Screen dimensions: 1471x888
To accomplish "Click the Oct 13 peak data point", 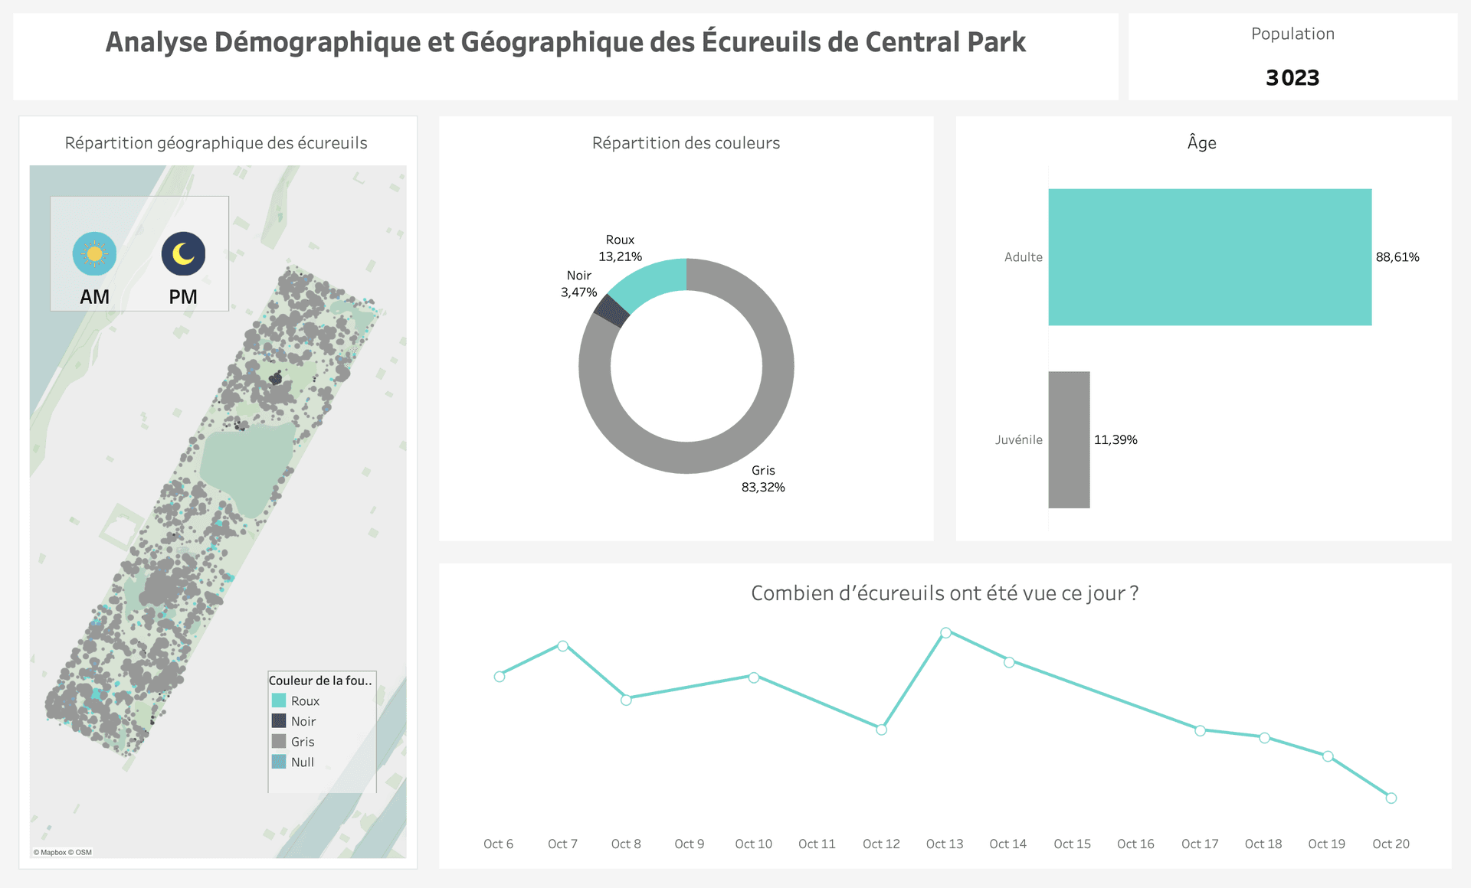I will coord(945,632).
